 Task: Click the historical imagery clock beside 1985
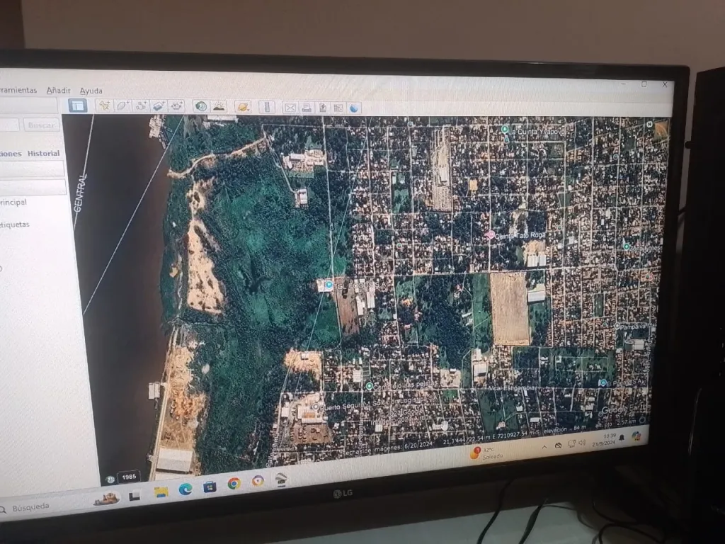(x=110, y=480)
